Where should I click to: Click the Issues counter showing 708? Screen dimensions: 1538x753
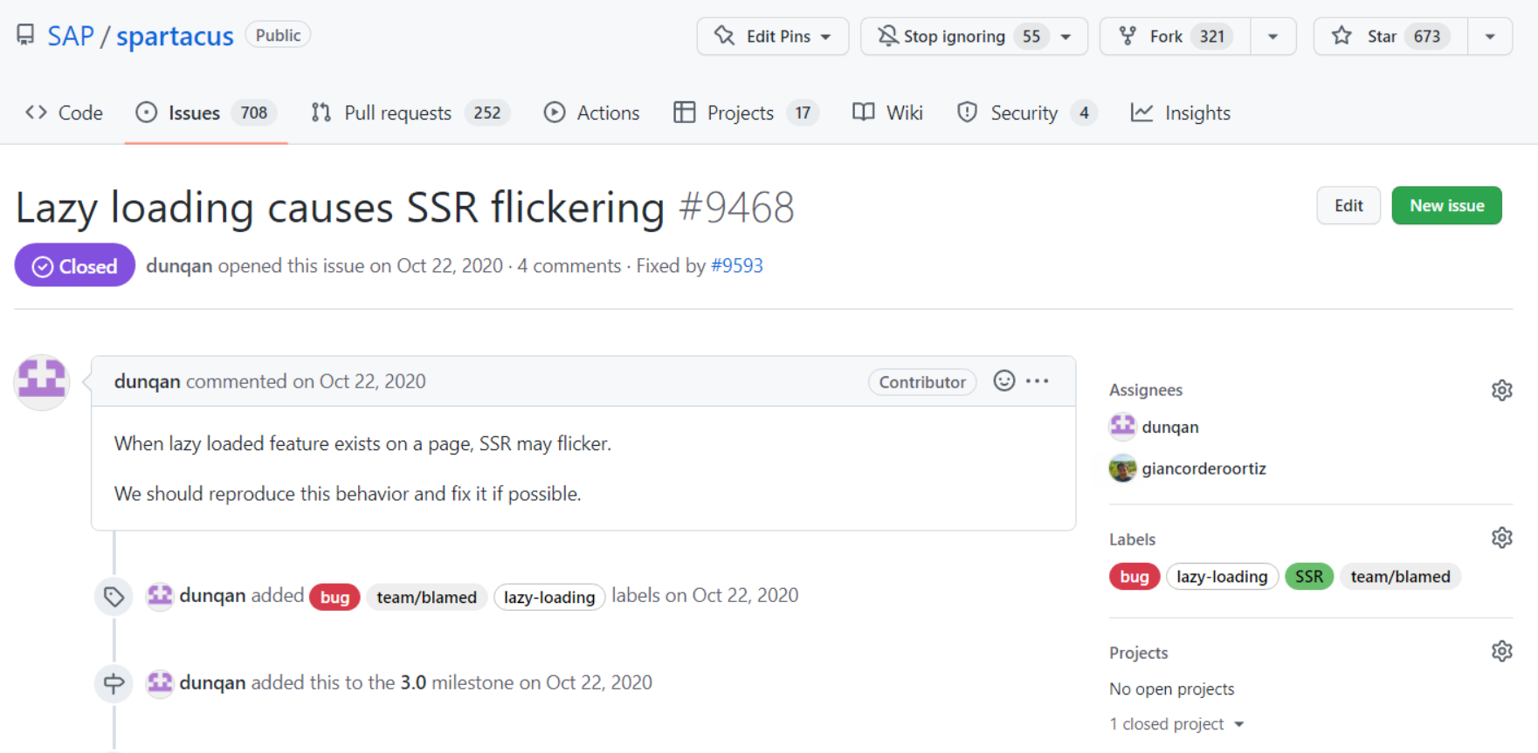(254, 113)
